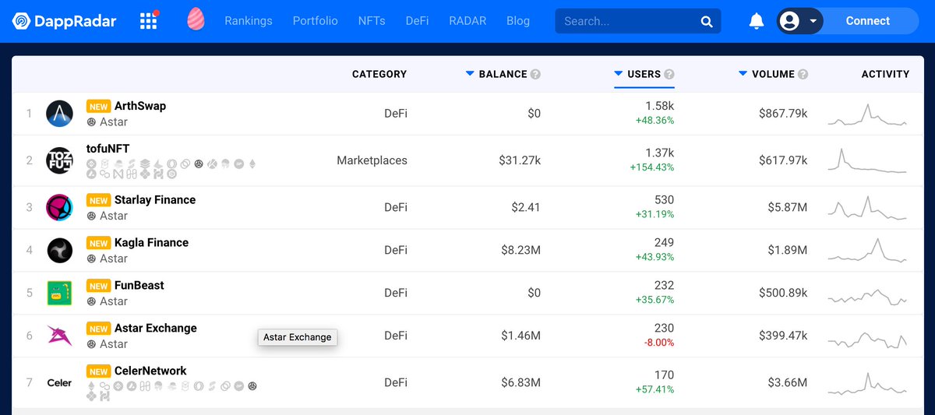Click the $867.79k volume value
Viewport: 935px width, 415px height.
coord(783,114)
